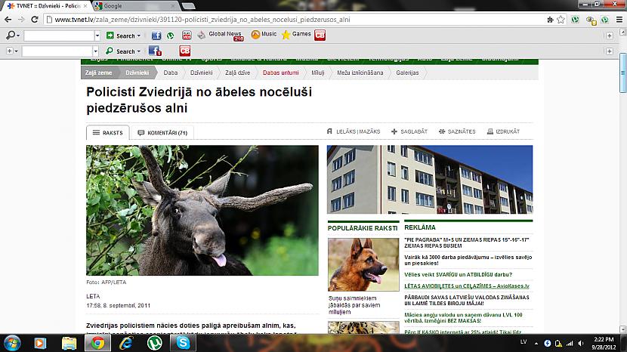Click LIELĀKS | MAZĀKS text size control

[354, 131]
